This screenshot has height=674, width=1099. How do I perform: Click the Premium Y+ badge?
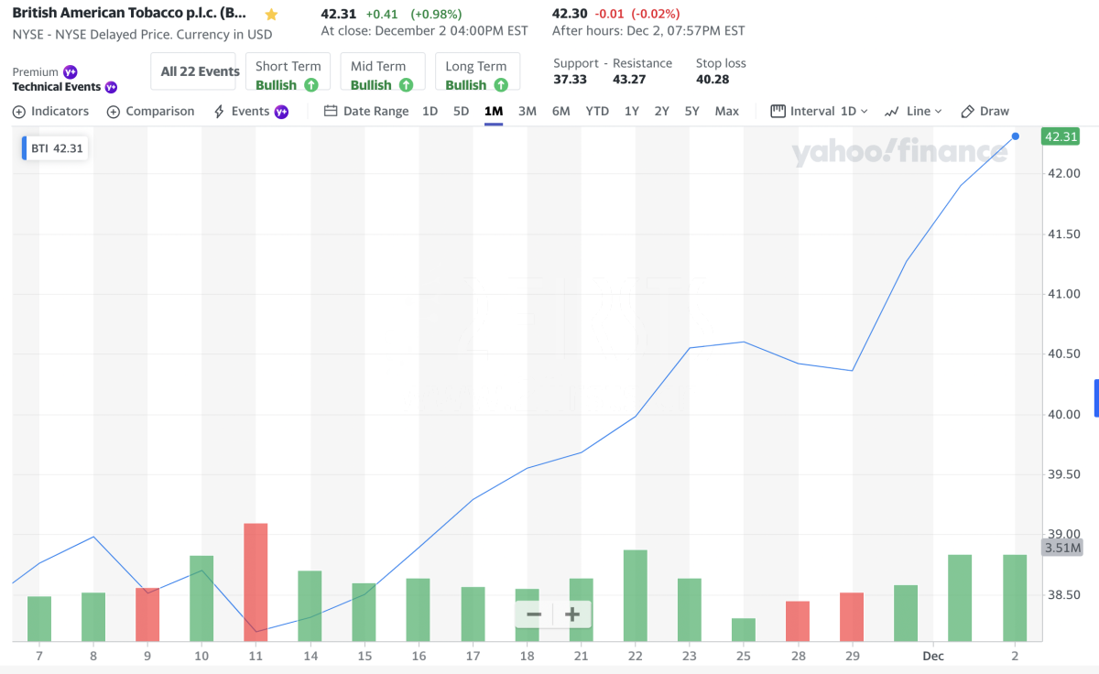point(71,72)
